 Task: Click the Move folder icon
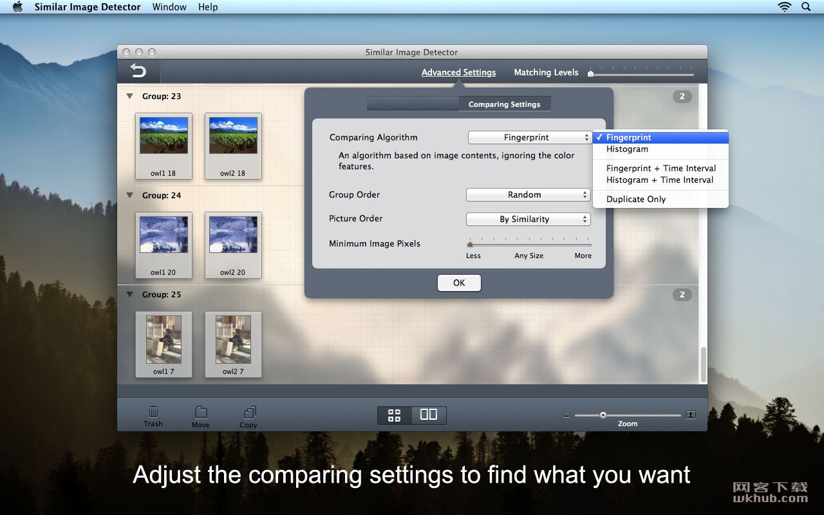point(201,412)
